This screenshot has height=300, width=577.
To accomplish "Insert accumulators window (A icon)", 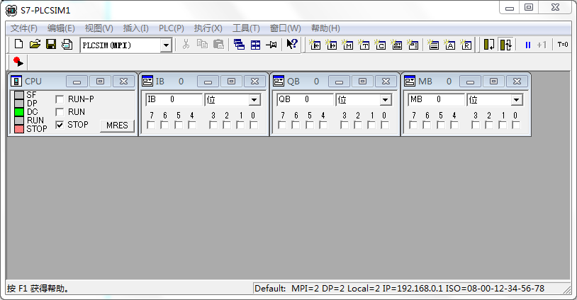I will 449,45.
